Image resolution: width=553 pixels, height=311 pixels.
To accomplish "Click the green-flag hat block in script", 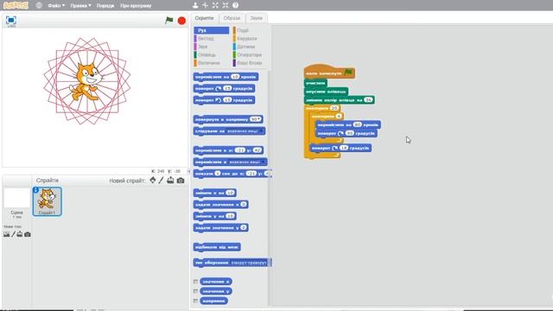I will pos(329,72).
